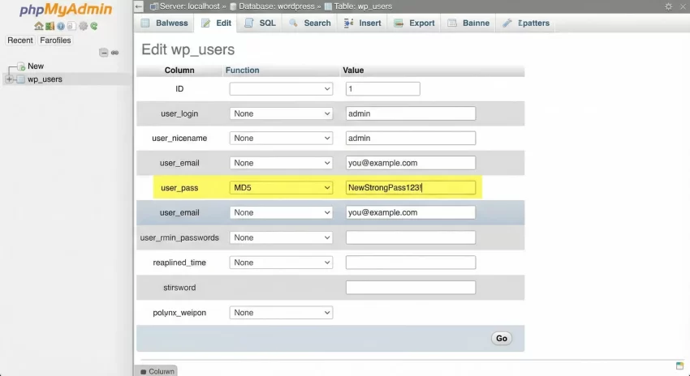
Task: Click the chain link icon in sidebar
Action: click(114, 53)
